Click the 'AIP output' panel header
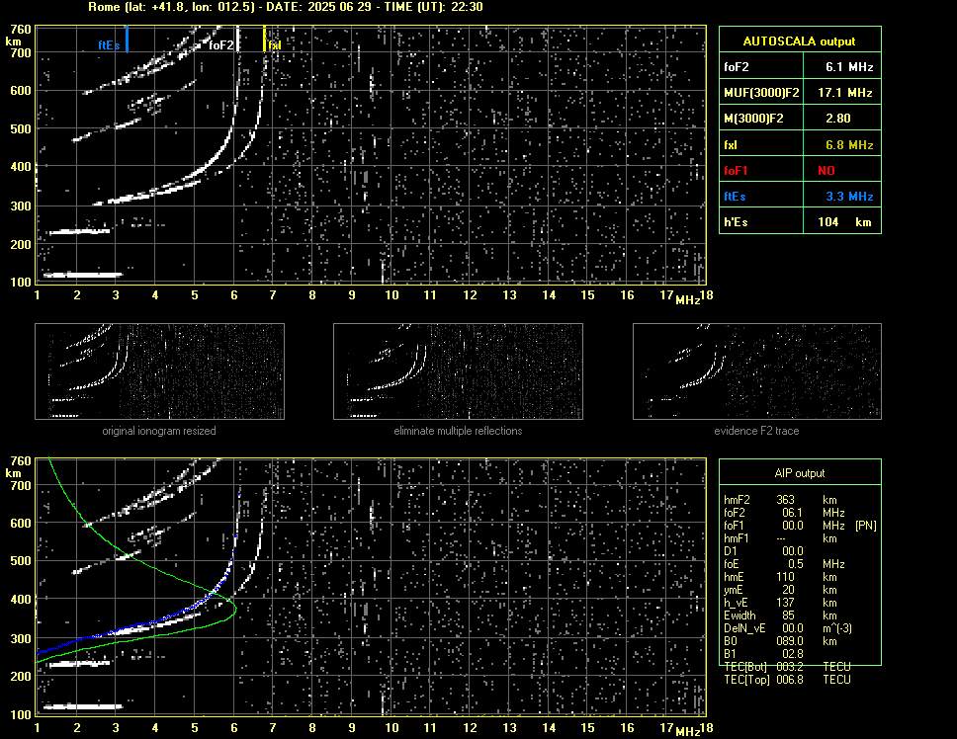The height and width of the screenshot is (739, 957). pyautogui.click(x=800, y=473)
